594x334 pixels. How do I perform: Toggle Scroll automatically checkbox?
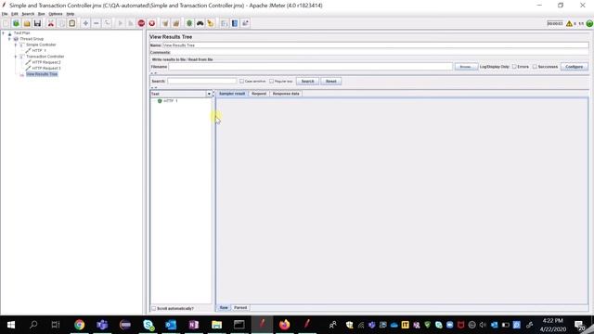pos(154,309)
